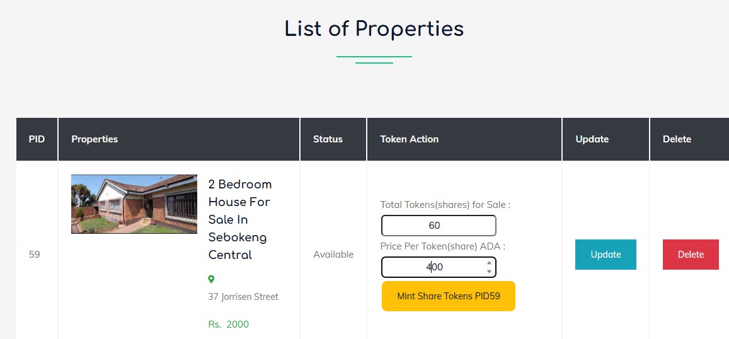
Task: Focus the Total Tokens field showing 60
Action: pyautogui.click(x=439, y=226)
